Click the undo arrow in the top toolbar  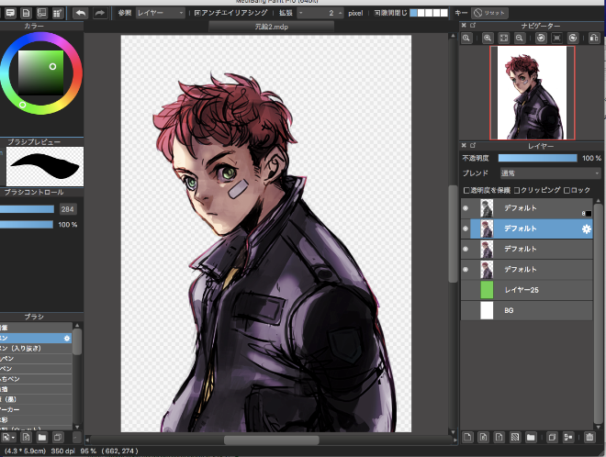81,14
